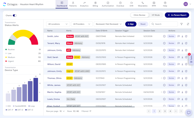Toggle the Charts switch off
The height and width of the screenshot is (118, 194).
pyautogui.click(x=15, y=15)
